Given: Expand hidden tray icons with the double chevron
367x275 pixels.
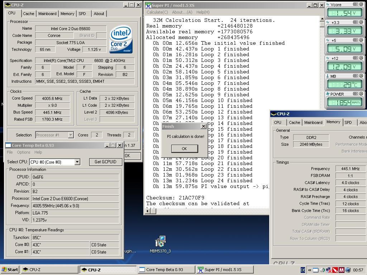Looking at the screenshot, I should tap(310, 270).
